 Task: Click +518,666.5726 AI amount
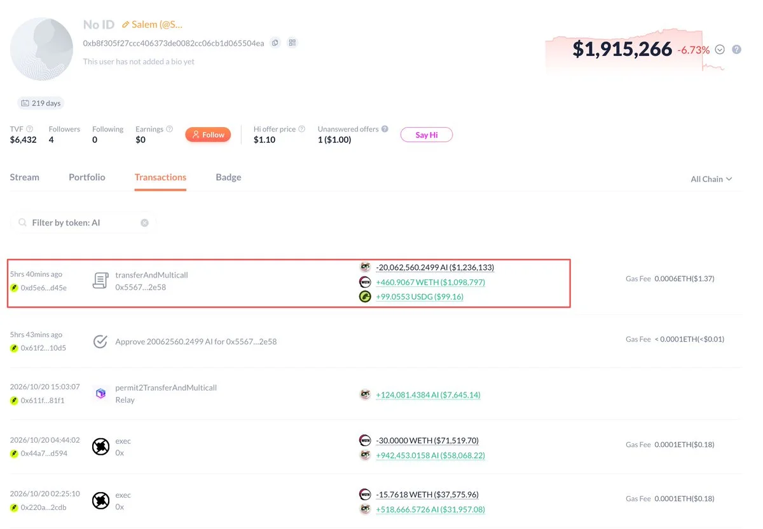(430, 509)
